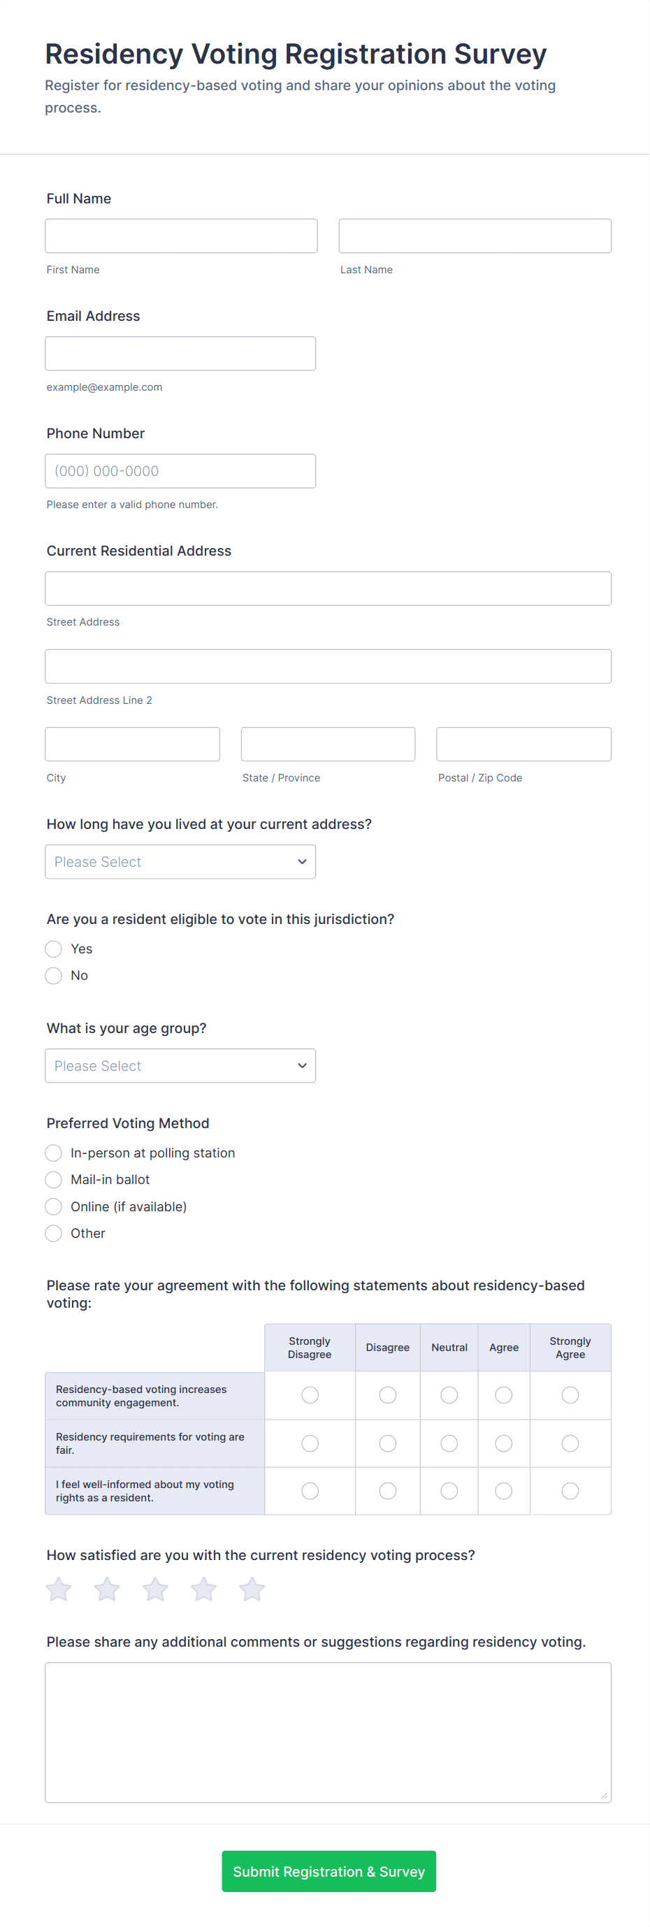The width and height of the screenshot is (650, 1927).
Task: Choose Online (if available) voting method
Action: coord(54,1206)
